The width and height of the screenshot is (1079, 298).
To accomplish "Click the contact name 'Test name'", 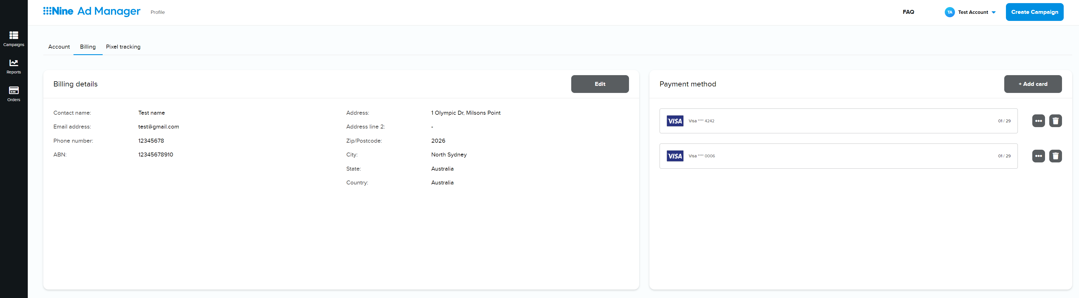I will [x=152, y=113].
